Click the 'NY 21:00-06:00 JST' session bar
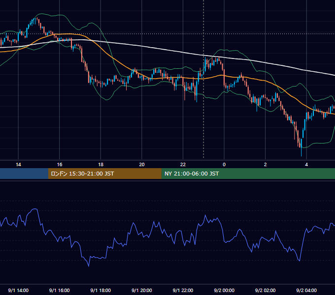335x295 pixels. 248,174
